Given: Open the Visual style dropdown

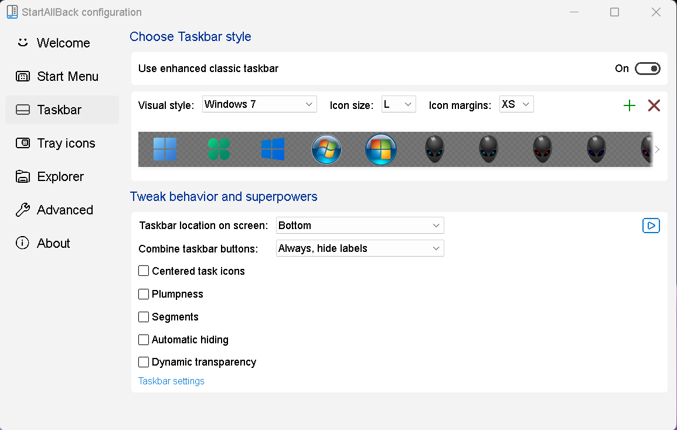Looking at the screenshot, I should [260, 104].
